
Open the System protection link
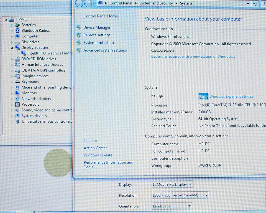[x=99, y=43]
